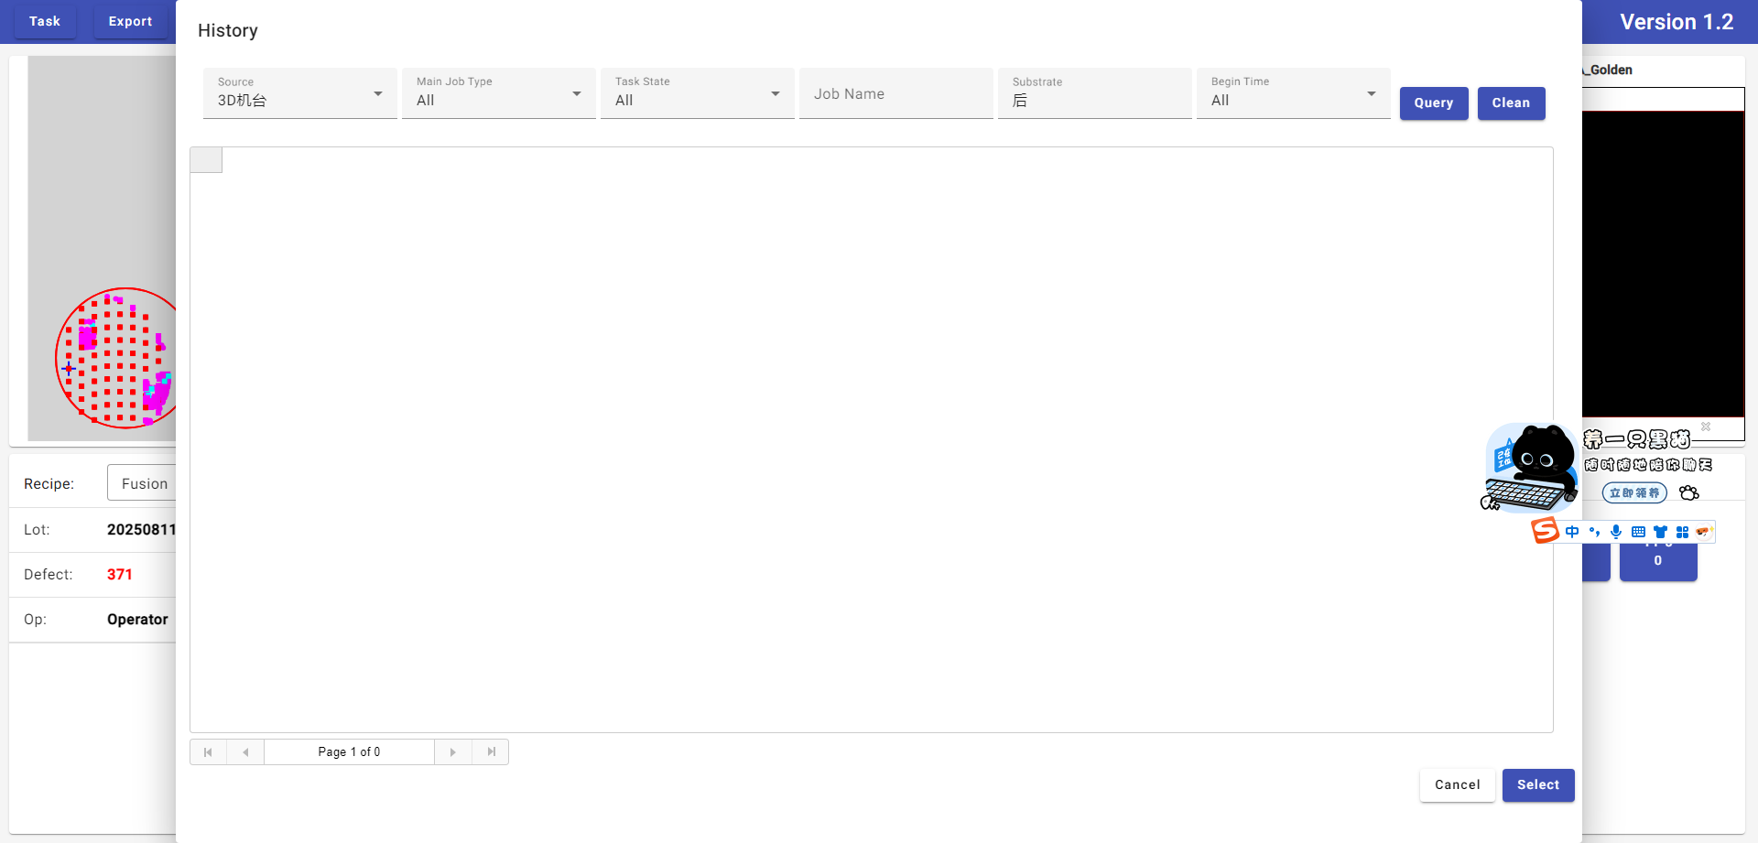Open the Task menu
This screenshot has height=843, width=1758.
pos(44,21)
